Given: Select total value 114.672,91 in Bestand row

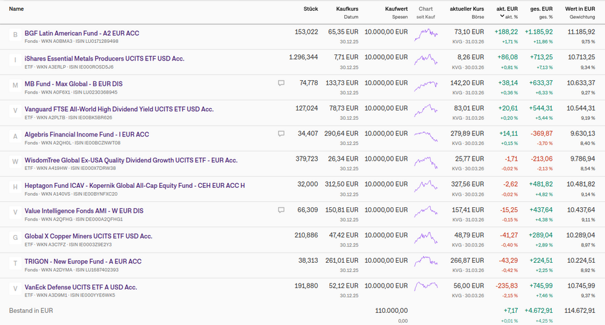Looking at the screenshot, I should (580, 311).
